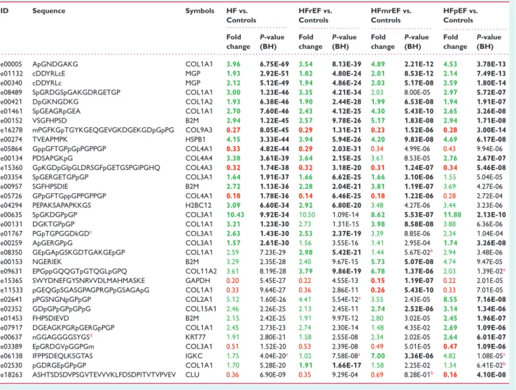
Task: Select ID cell e15360
Action: 11,168
